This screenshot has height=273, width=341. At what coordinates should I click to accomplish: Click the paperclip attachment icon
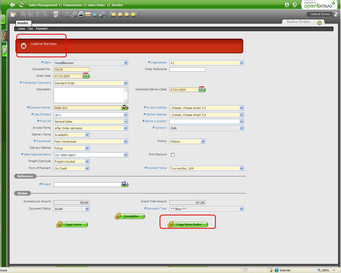74,14
